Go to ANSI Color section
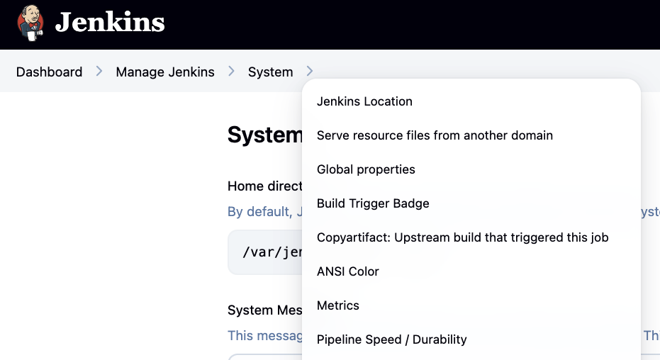 (471, 271)
